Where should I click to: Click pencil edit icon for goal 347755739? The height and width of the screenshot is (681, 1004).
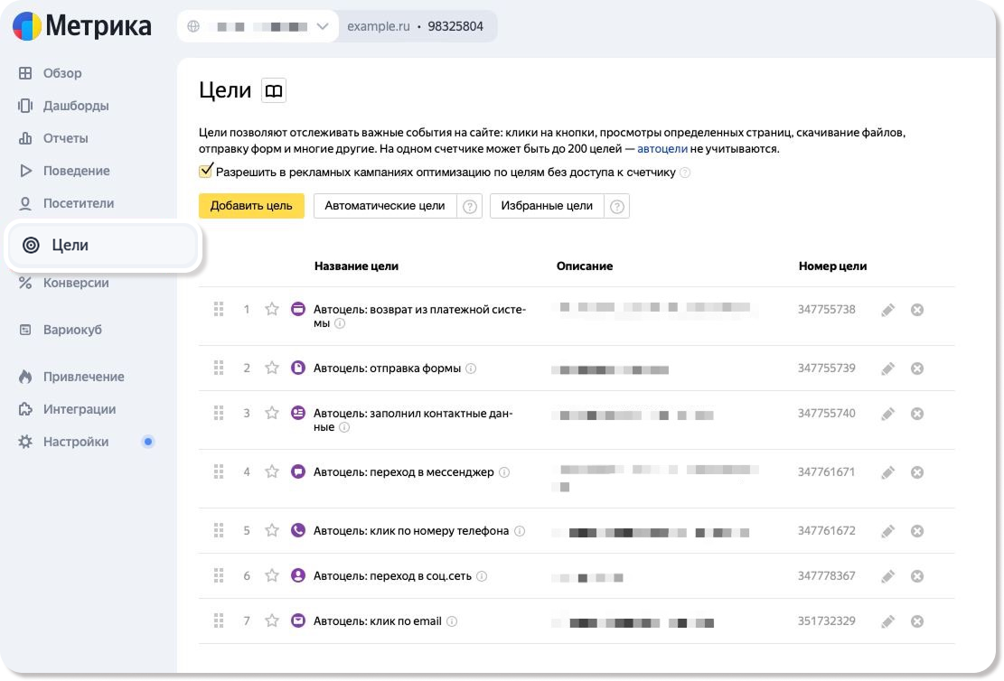887,368
